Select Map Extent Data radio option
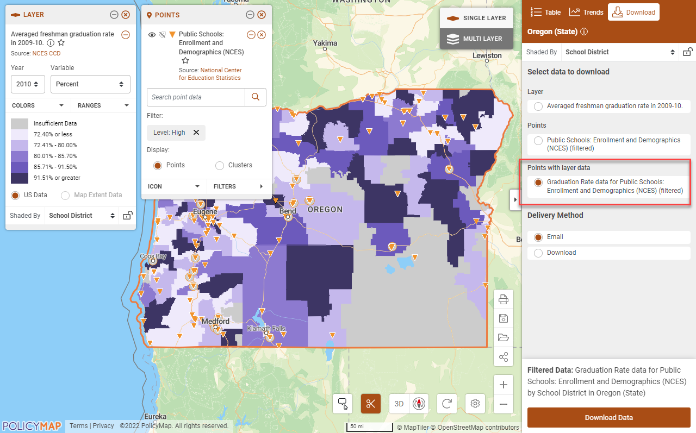The image size is (696, 433). click(x=65, y=195)
